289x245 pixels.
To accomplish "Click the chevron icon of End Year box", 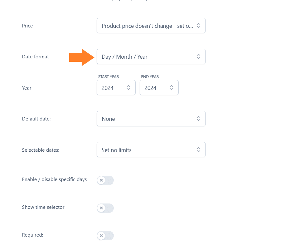I will [171, 87].
